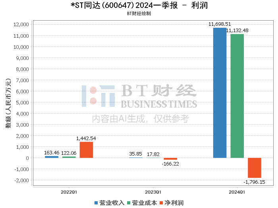Screen dimensions: 278x208
Task: Click the orange 净利润 legend swatch
Action: (x=161, y=203)
